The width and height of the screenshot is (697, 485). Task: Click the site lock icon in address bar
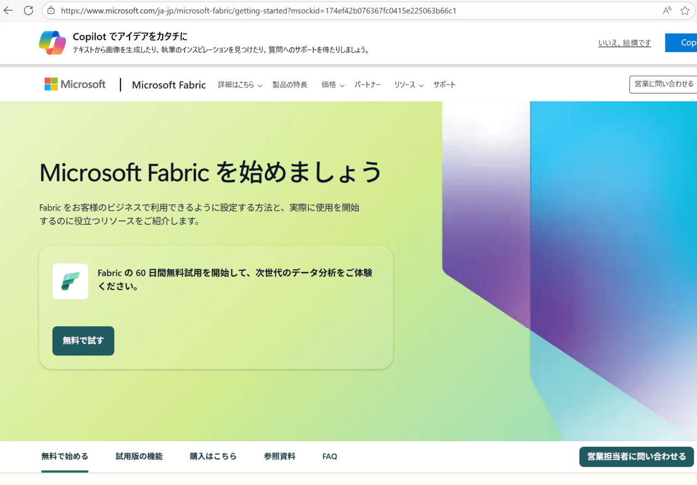[x=51, y=10]
